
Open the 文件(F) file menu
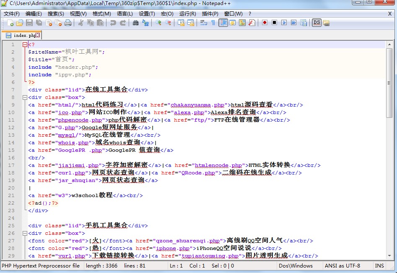(x=12, y=13)
